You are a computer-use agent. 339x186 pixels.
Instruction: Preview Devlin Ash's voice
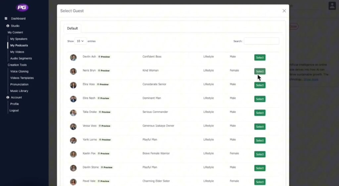104,57
